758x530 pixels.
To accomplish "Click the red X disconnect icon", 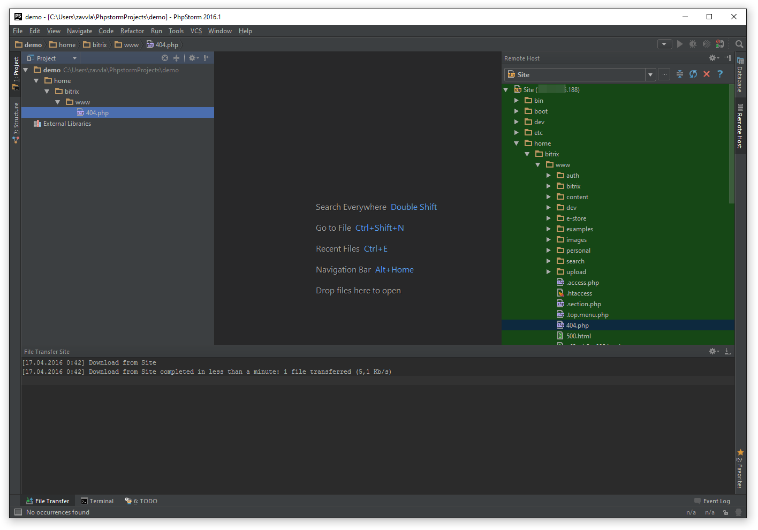I will 707,74.
